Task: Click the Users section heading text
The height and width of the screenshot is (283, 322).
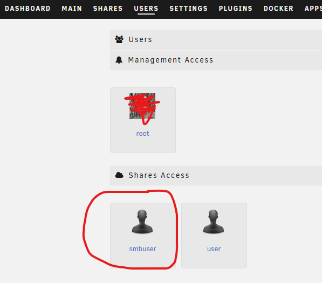Action: tap(140, 39)
